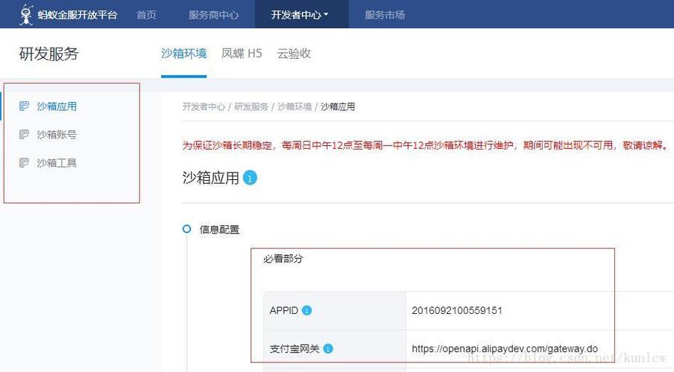Open the 首页 navigation item
Viewport: 674px width, 372px height.
pos(146,15)
